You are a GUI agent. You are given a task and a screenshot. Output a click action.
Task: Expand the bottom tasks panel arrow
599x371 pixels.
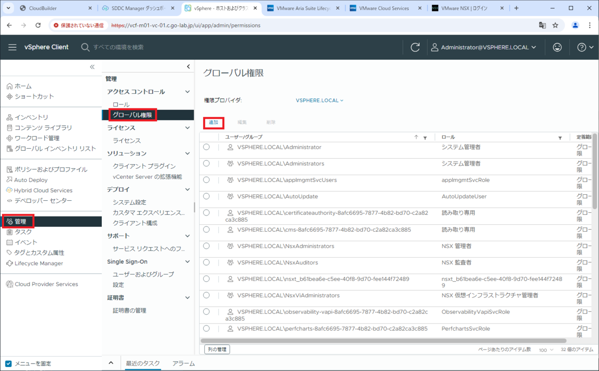111,363
